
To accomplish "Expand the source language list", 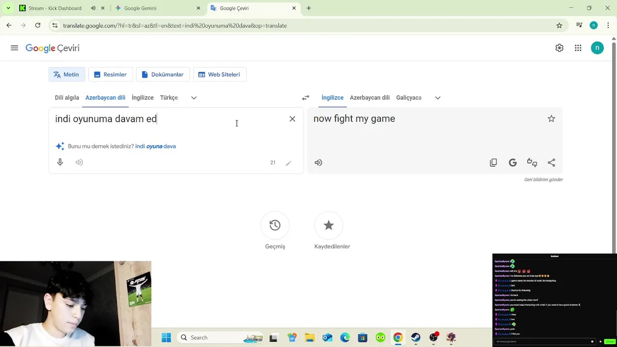I will (194, 98).
